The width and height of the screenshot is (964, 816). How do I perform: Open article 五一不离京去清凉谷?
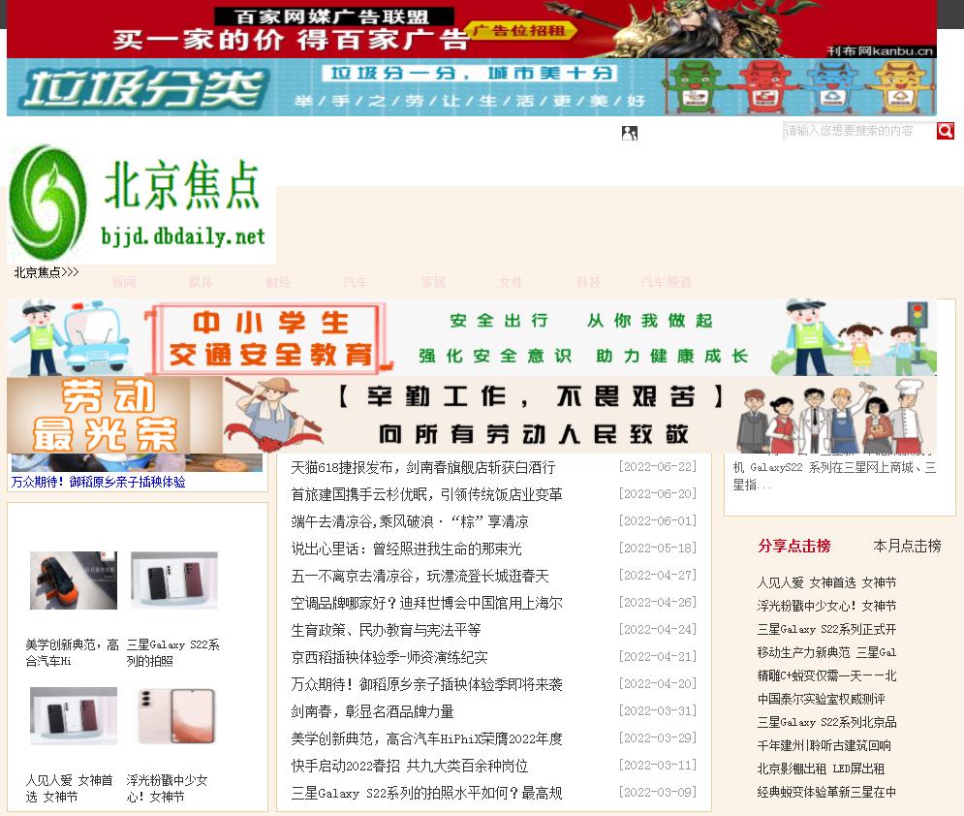point(420,576)
